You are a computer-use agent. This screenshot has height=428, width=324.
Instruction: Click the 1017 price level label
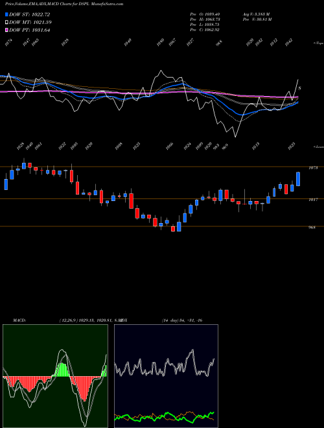click(313, 200)
